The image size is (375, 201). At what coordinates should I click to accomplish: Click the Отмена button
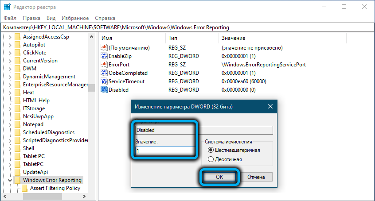256,177
